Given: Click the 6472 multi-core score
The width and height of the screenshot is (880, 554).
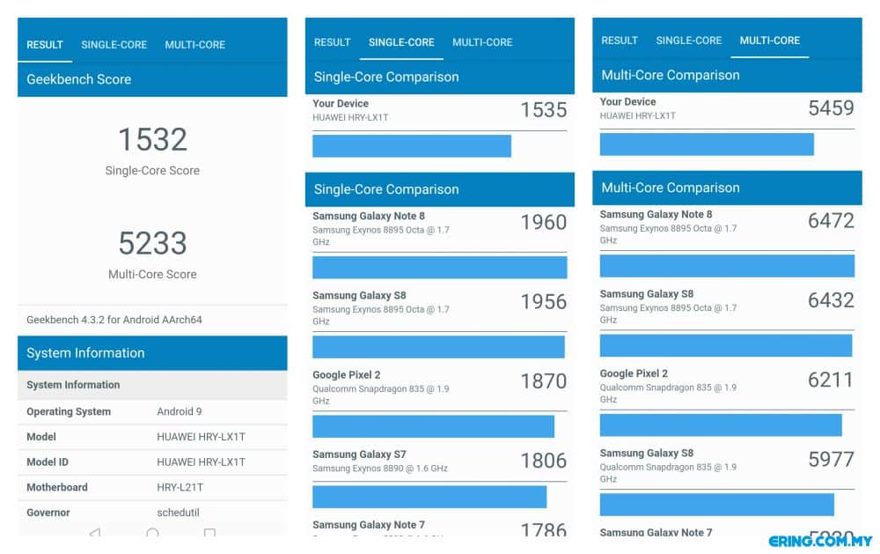Looking at the screenshot, I should pos(831,221).
